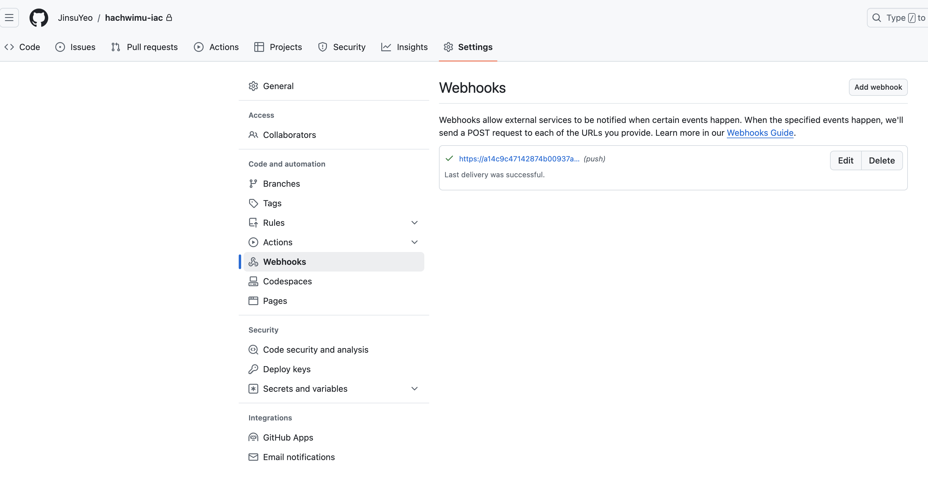Open the Projects tab
The image size is (928, 479).
pos(278,47)
